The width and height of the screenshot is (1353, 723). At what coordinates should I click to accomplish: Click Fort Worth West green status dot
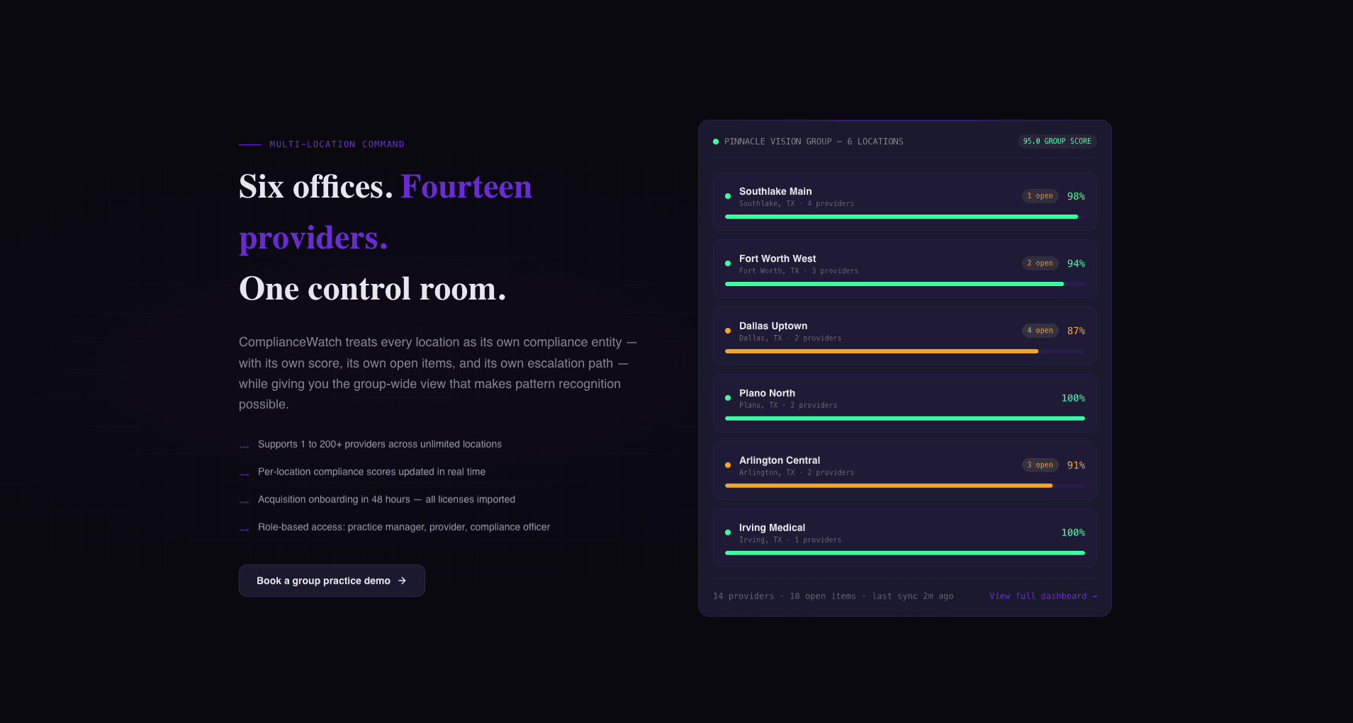[728, 263]
